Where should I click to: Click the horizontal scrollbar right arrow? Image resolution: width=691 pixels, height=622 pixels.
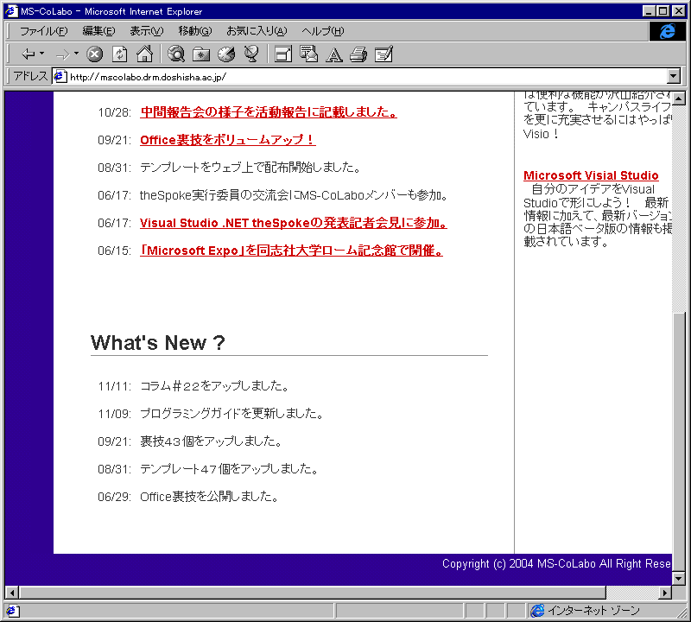coord(665,593)
